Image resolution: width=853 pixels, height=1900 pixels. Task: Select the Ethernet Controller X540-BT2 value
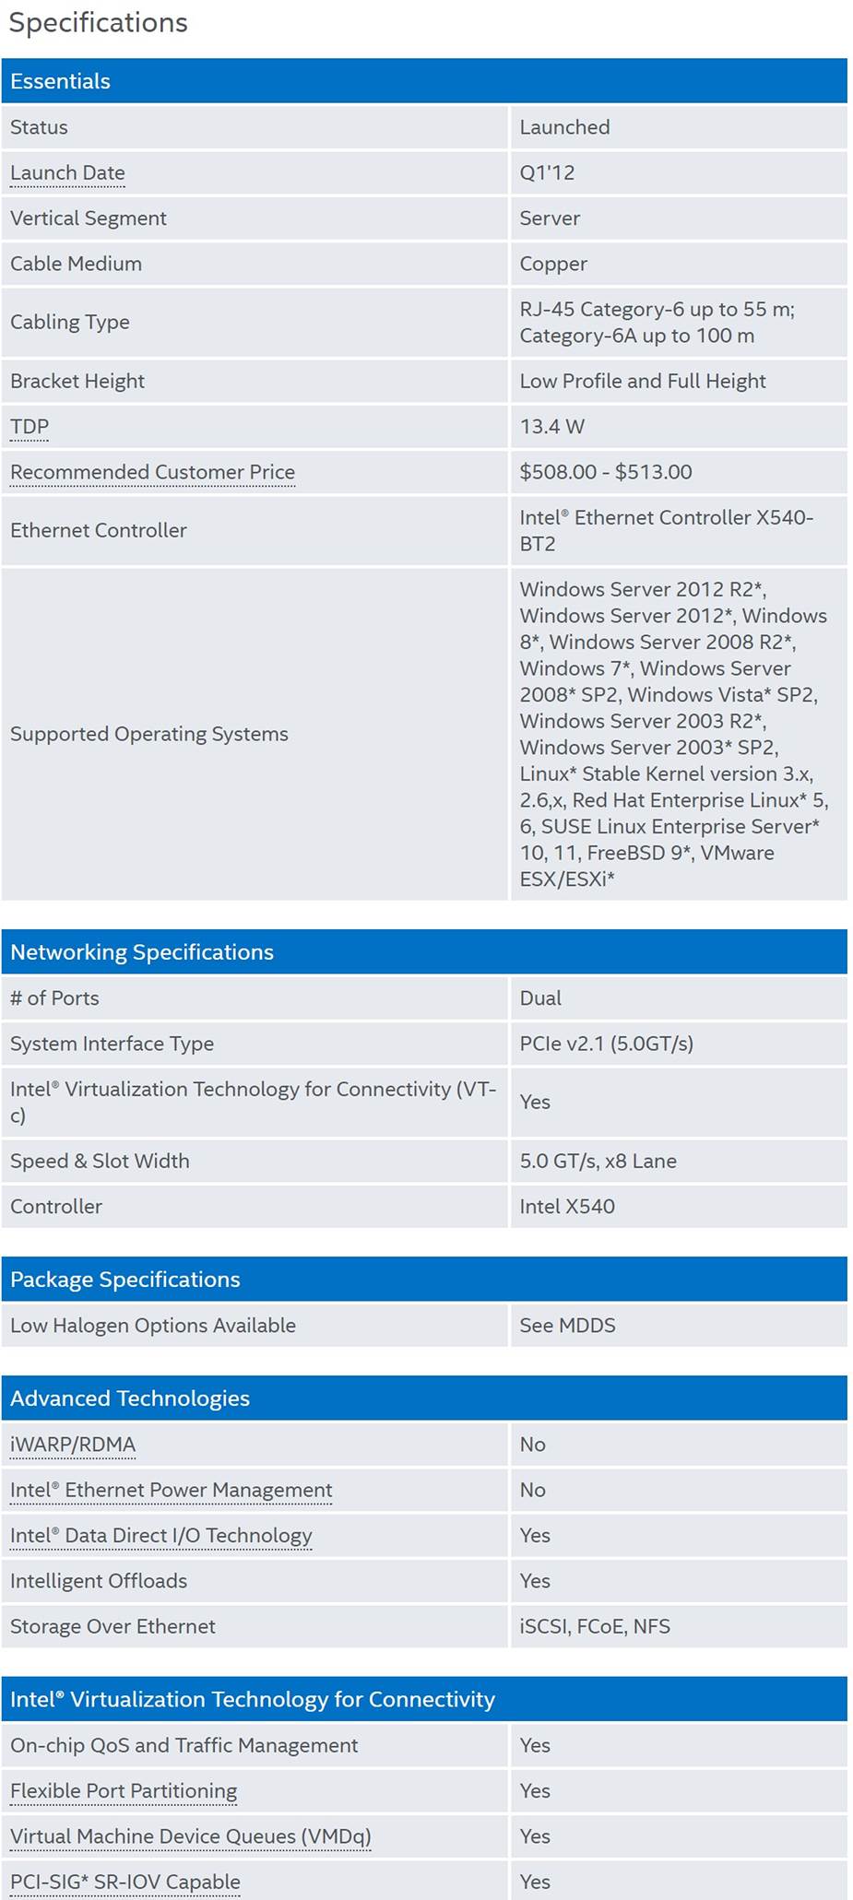[x=666, y=530]
